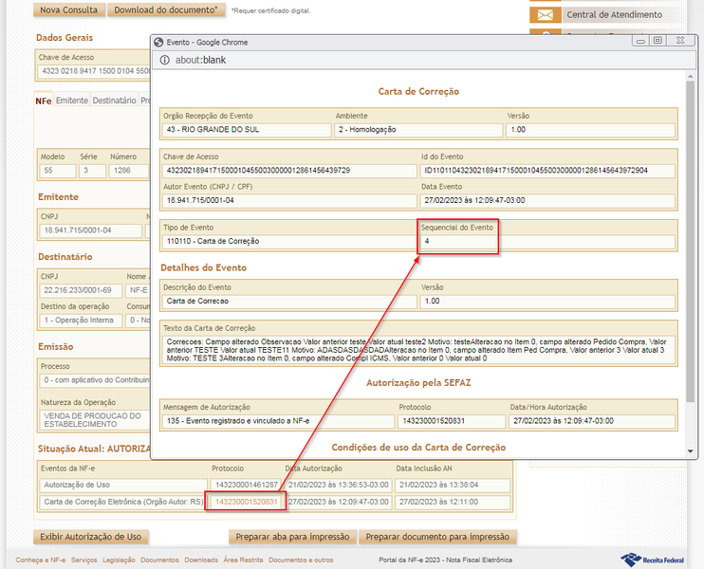The width and height of the screenshot is (704, 569).
Task: Click the popup vertical scrollbar thumb
Action: point(691,242)
